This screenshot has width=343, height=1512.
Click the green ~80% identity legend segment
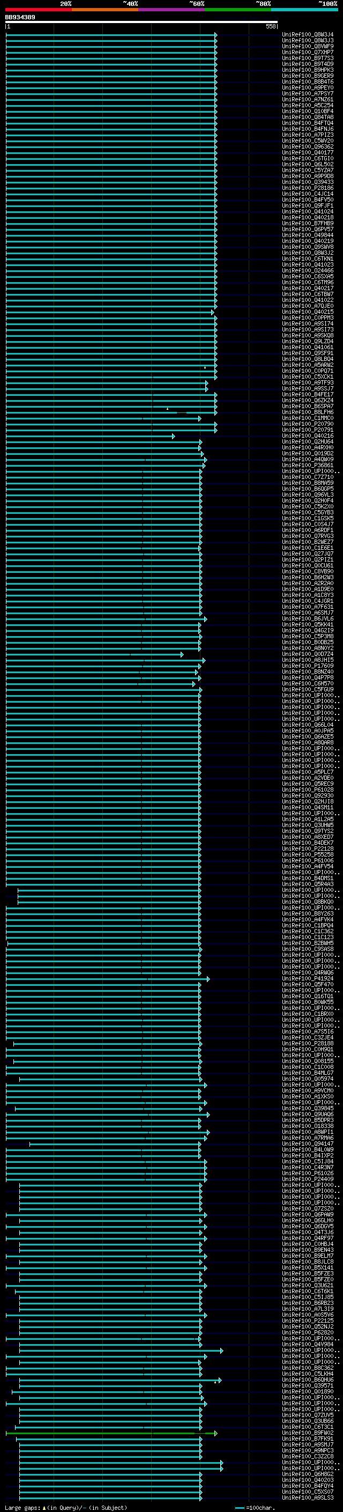pyautogui.click(x=238, y=10)
